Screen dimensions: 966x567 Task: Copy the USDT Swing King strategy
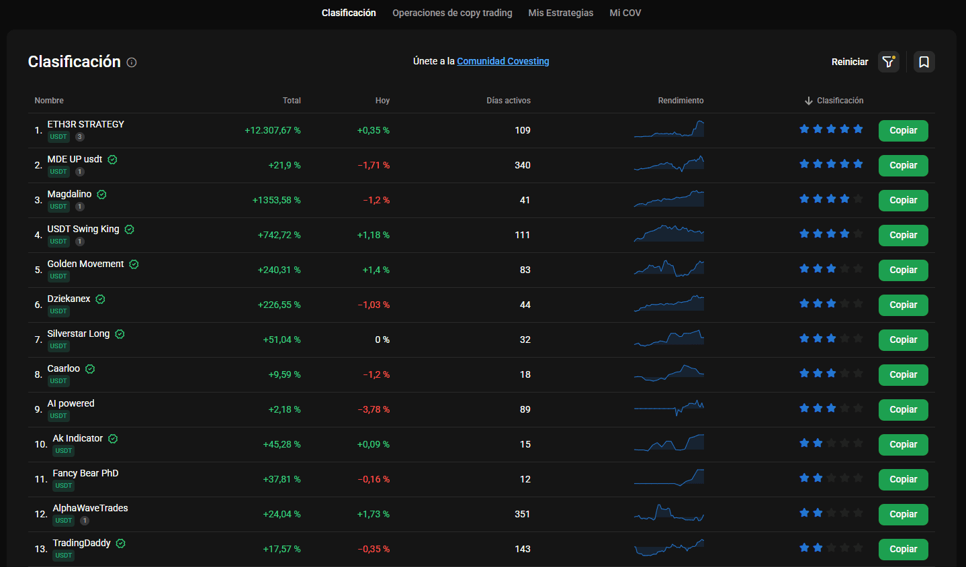(904, 236)
